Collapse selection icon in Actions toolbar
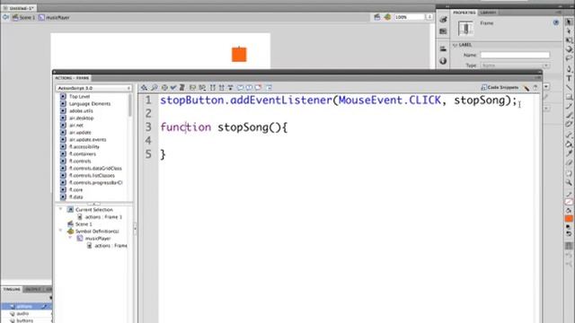This screenshot has height=323, width=575. pos(222,88)
